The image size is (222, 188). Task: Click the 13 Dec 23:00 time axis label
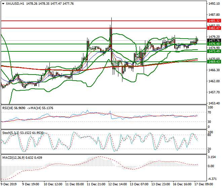160,184
